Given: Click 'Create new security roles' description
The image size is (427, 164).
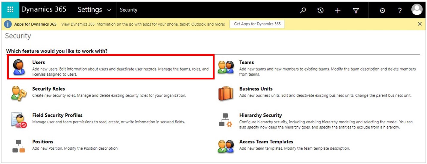Looking at the screenshot, I should click(x=109, y=96).
